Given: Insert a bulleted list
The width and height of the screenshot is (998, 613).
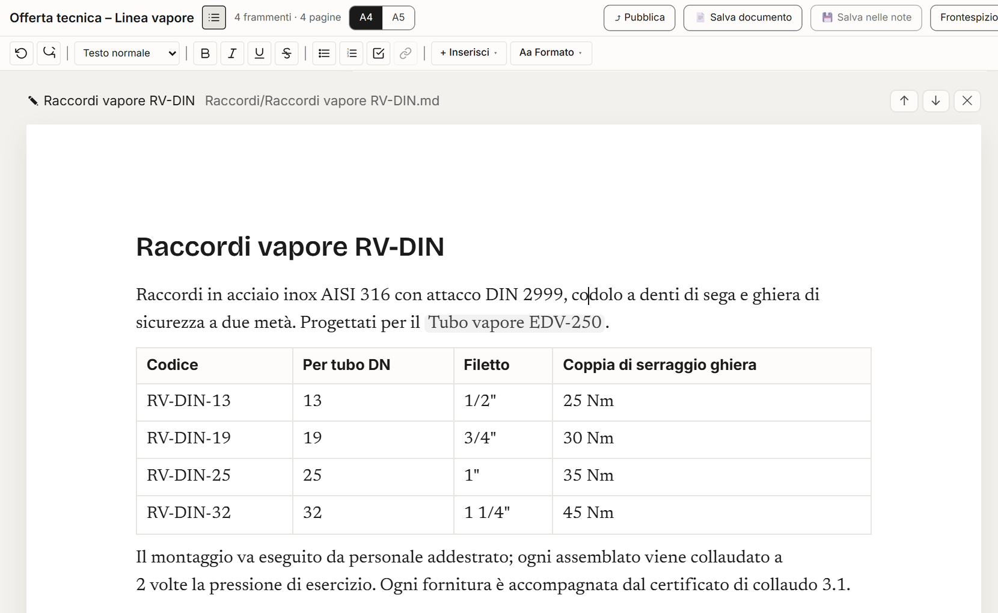Looking at the screenshot, I should click(324, 53).
